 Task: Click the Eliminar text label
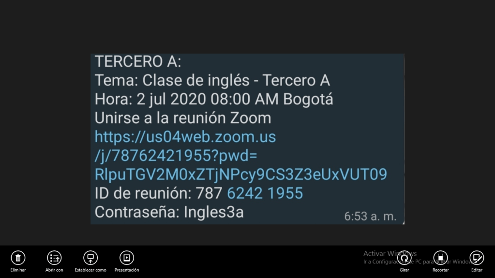18,270
